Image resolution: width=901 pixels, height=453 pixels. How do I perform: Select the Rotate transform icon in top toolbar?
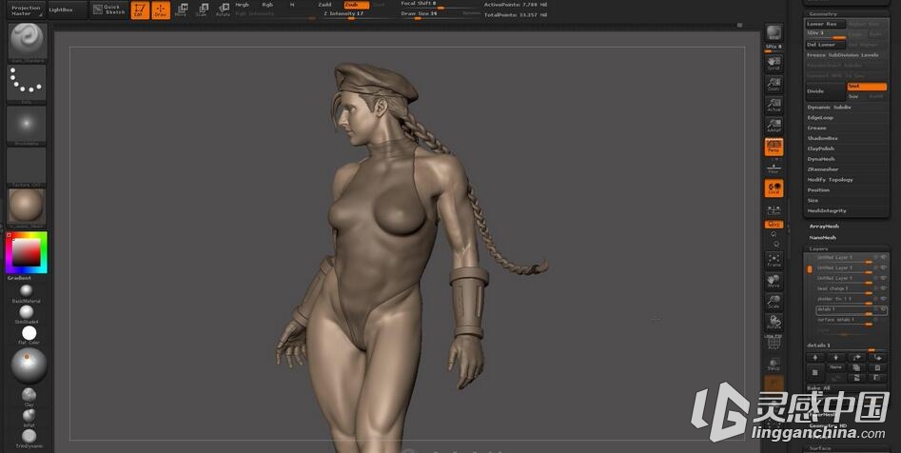(x=223, y=10)
